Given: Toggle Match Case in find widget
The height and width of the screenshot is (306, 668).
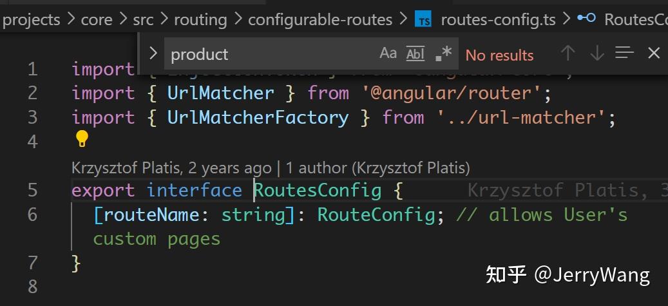Looking at the screenshot, I should 388,53.
